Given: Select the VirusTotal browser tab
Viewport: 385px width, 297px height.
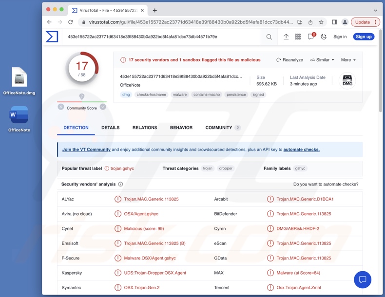Looking at the screenshot, I should pos(108,10).
